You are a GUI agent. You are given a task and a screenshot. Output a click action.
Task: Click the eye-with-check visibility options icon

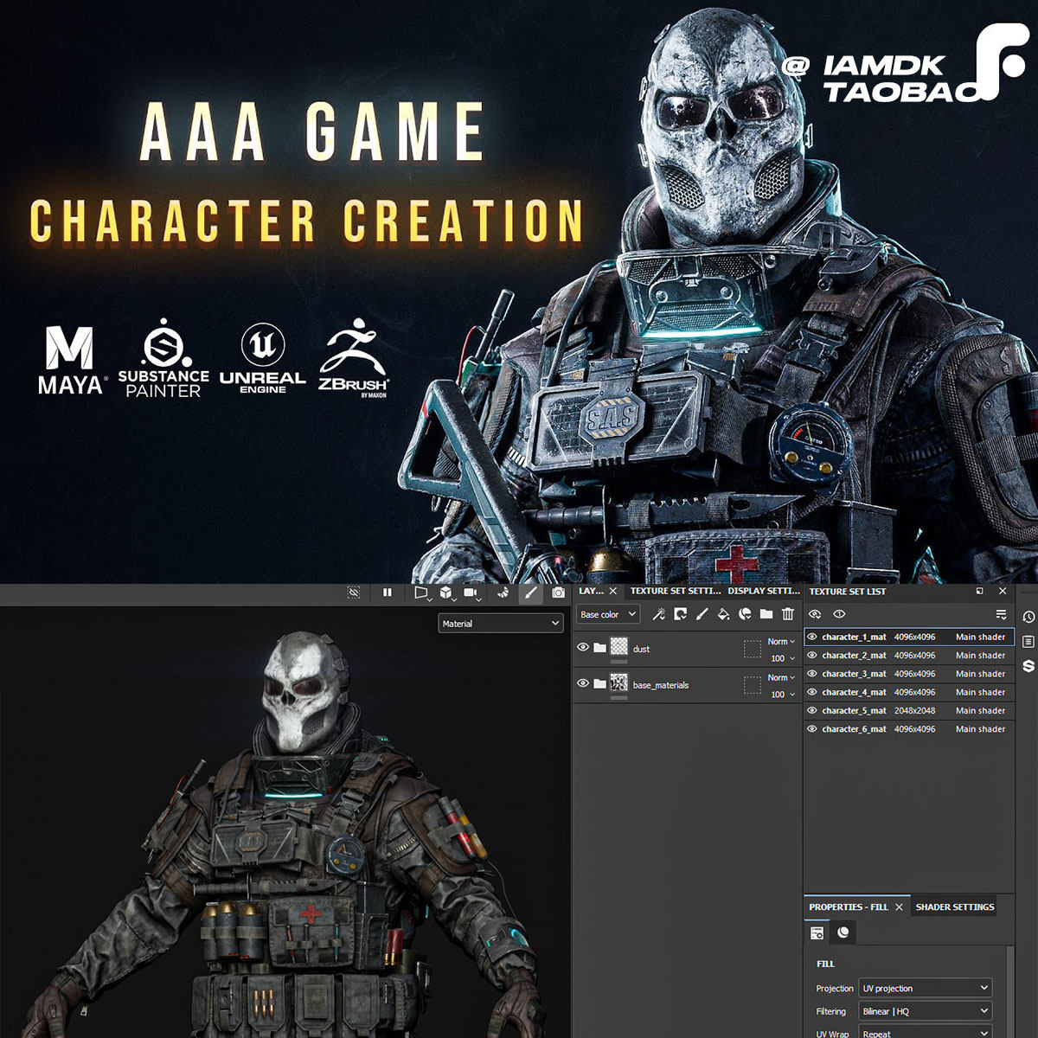[x=815, y=614]
